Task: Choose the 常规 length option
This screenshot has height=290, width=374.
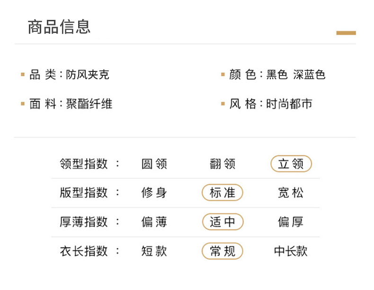Action: [x=223, y=251]
